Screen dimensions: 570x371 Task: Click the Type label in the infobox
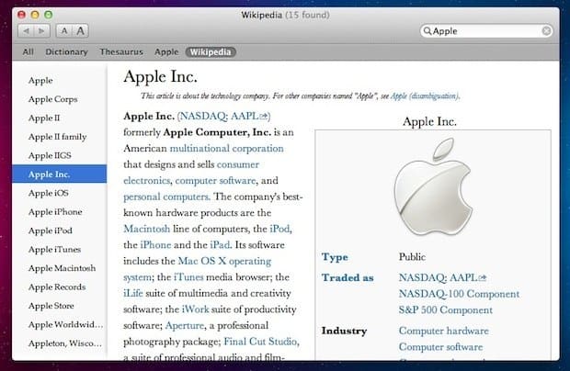[335, 257]
